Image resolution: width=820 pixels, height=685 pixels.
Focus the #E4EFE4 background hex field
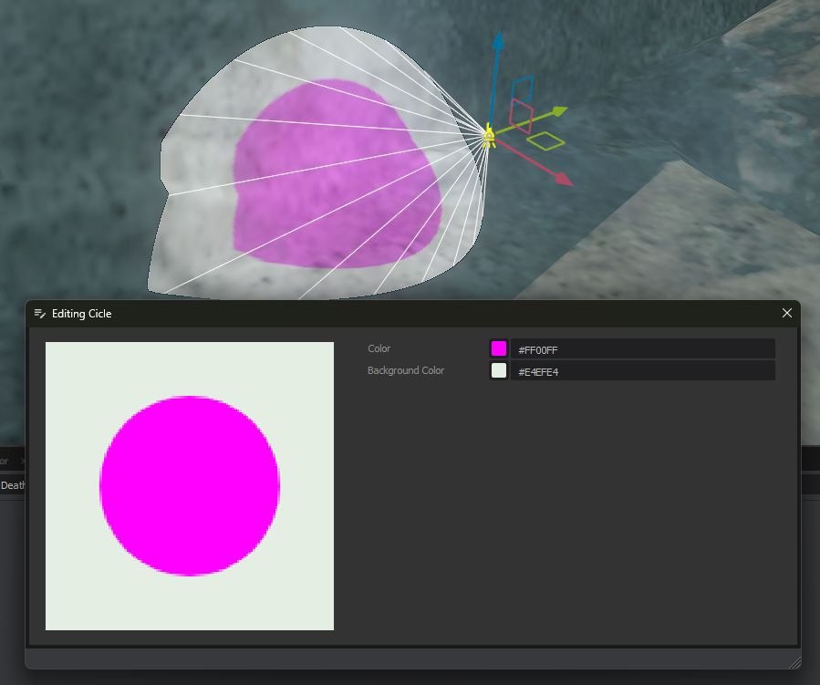pyautogui.click(x=642, y=371)
